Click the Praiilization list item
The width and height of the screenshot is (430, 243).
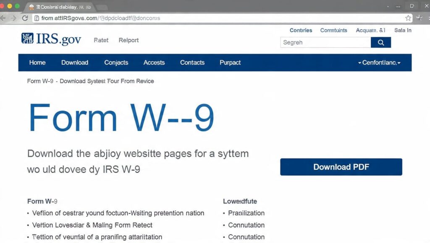tap(246, 213)
